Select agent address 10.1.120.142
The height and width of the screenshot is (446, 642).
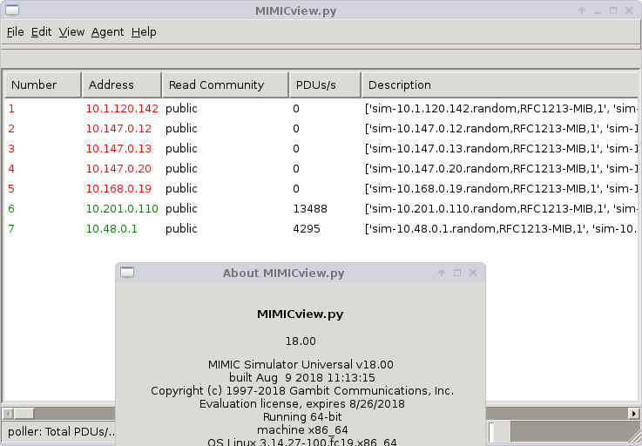coord(122,109)
